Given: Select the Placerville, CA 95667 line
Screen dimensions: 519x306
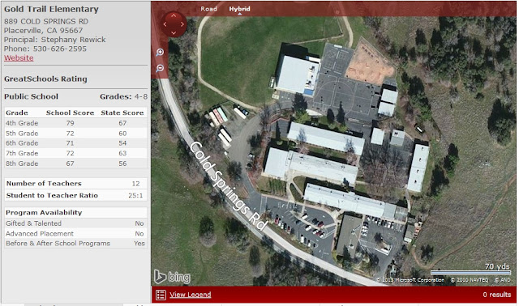Looking at the screenshot, I should (43, 31).
